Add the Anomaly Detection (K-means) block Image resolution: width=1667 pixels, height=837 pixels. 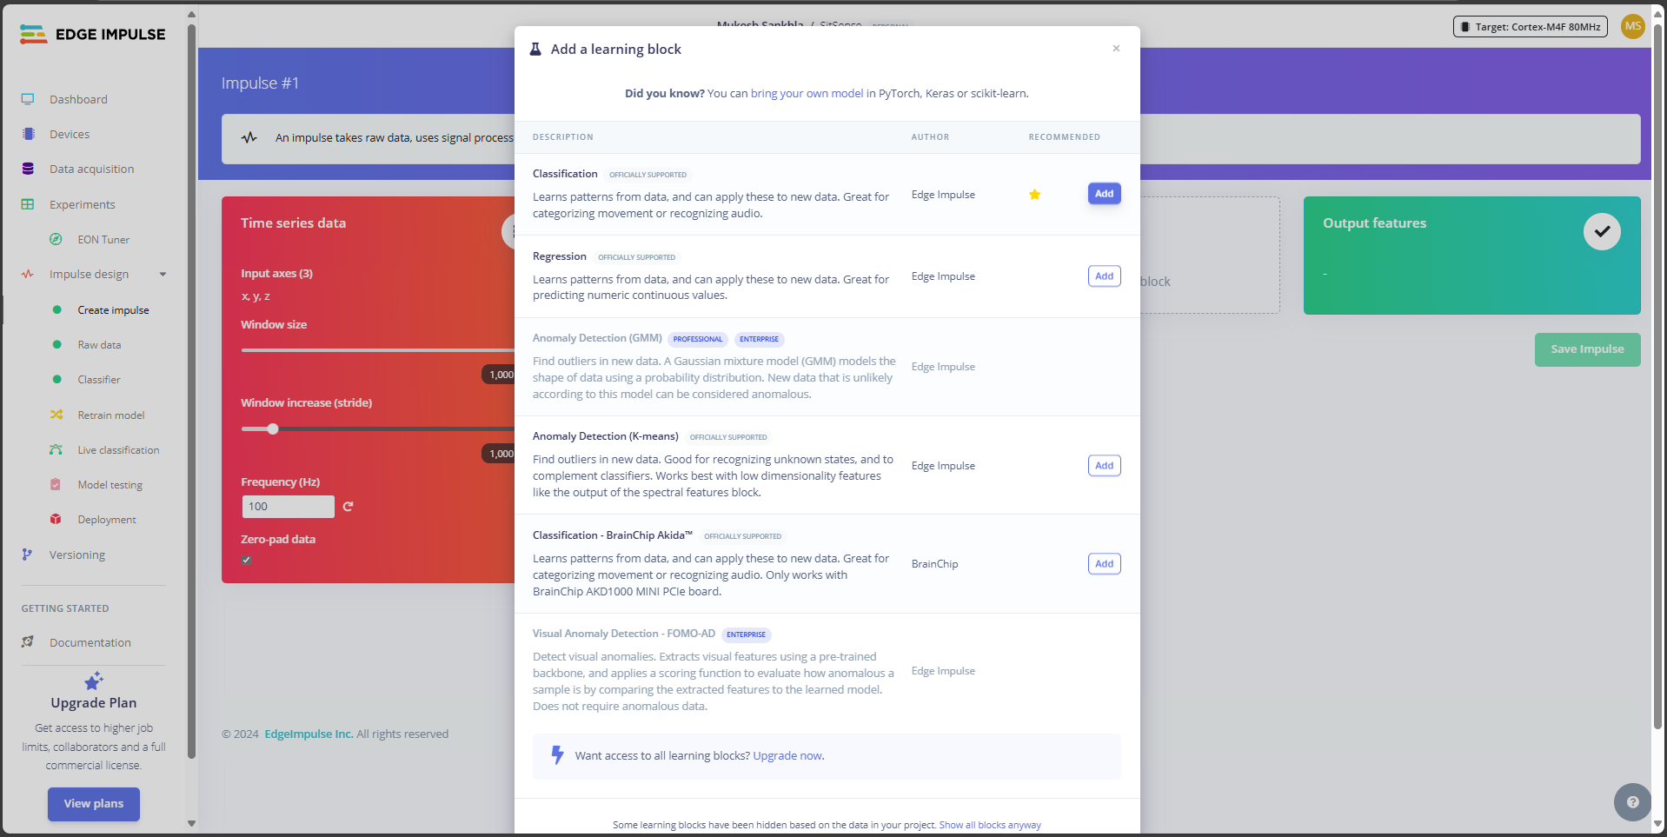1104,466
